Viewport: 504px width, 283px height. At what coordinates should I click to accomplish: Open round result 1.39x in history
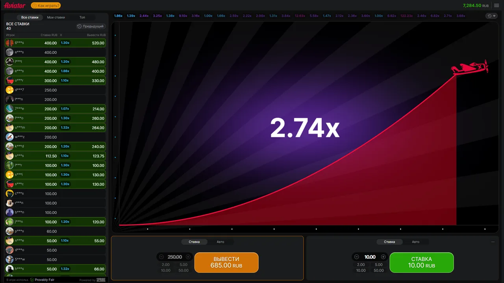[131, 16]
